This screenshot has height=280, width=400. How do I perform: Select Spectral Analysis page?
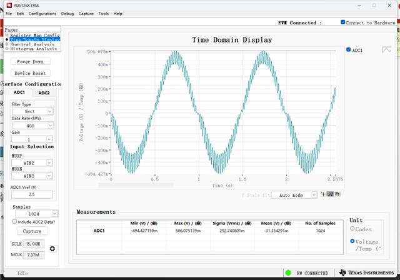[x=32, y=44]
